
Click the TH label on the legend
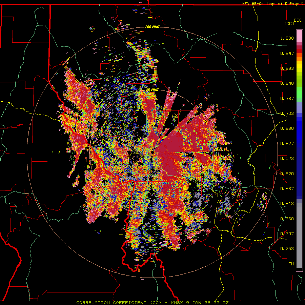pyautogui.click(x=291, y=264)
